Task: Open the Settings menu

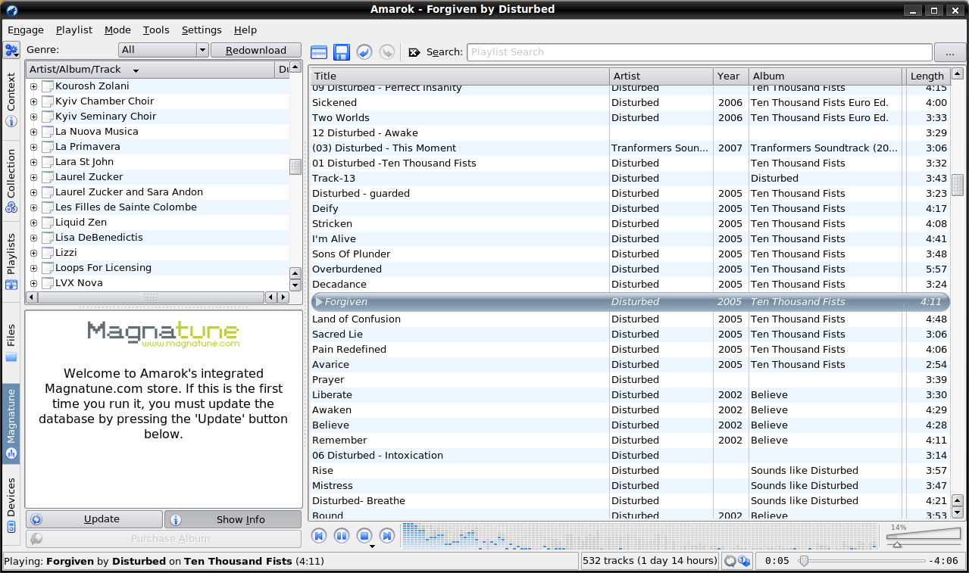Action: [x=202, y=30]
